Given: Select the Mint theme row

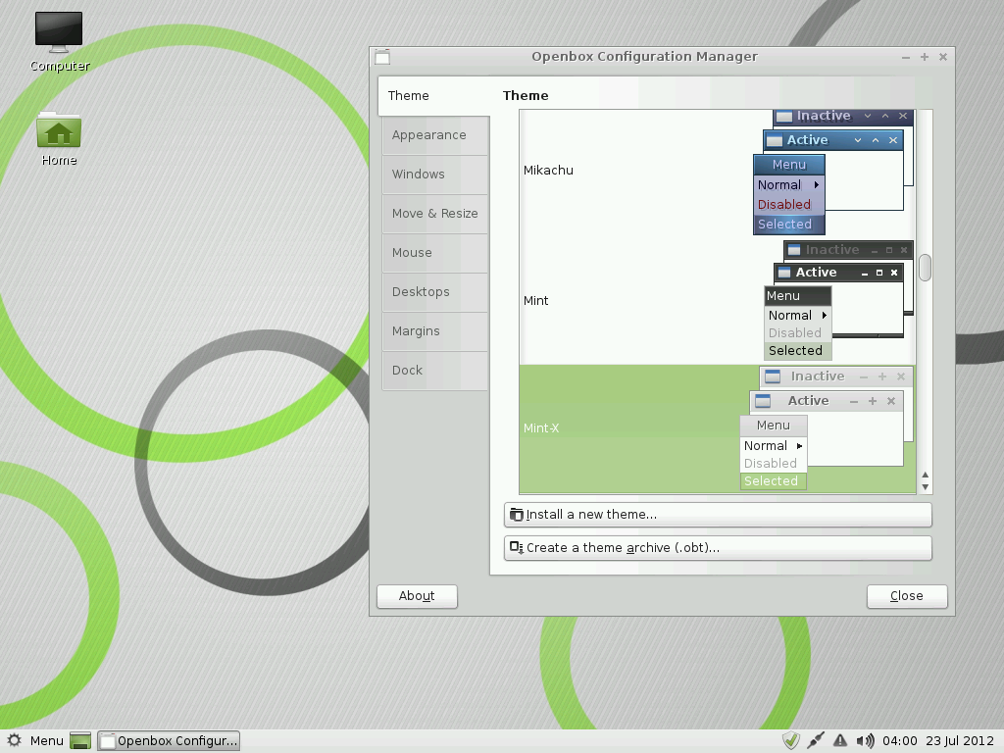Looking at the screenshot, I should tap(717, 300).
